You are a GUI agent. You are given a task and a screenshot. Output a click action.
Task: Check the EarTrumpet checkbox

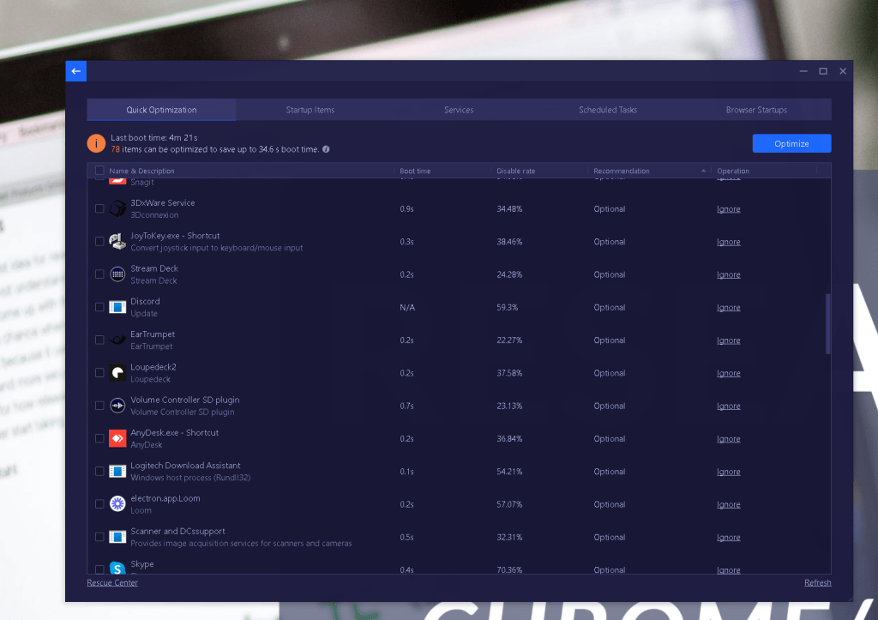(x=99, y=340)
